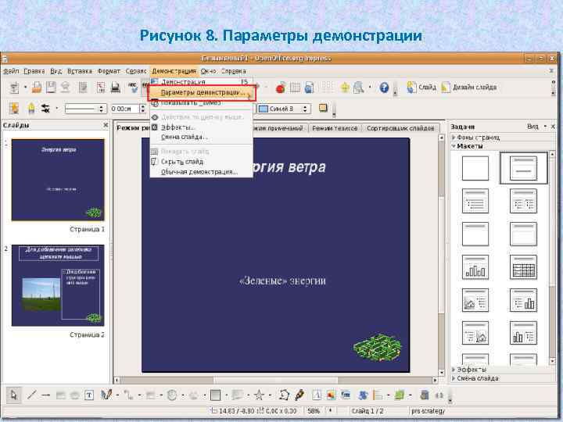The height and width of the screenshot is (422, 563).
Task: Click the Save floppy disk icon
Action: pos(51,88)
